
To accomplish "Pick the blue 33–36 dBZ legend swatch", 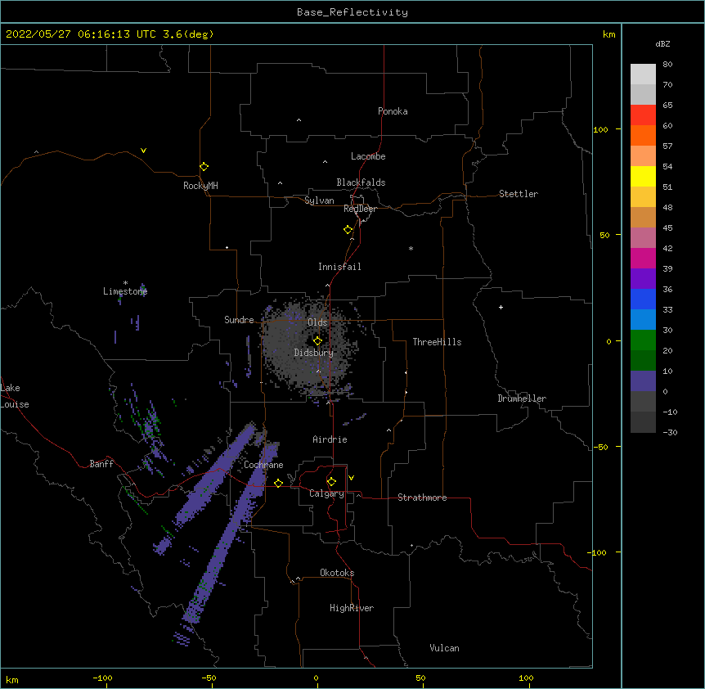I will tap(643, 299).
